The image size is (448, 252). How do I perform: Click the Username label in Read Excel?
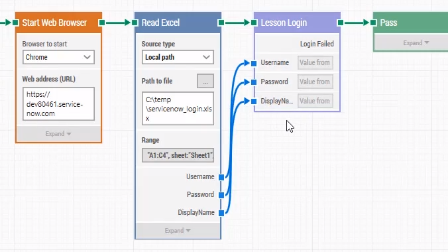200,177
